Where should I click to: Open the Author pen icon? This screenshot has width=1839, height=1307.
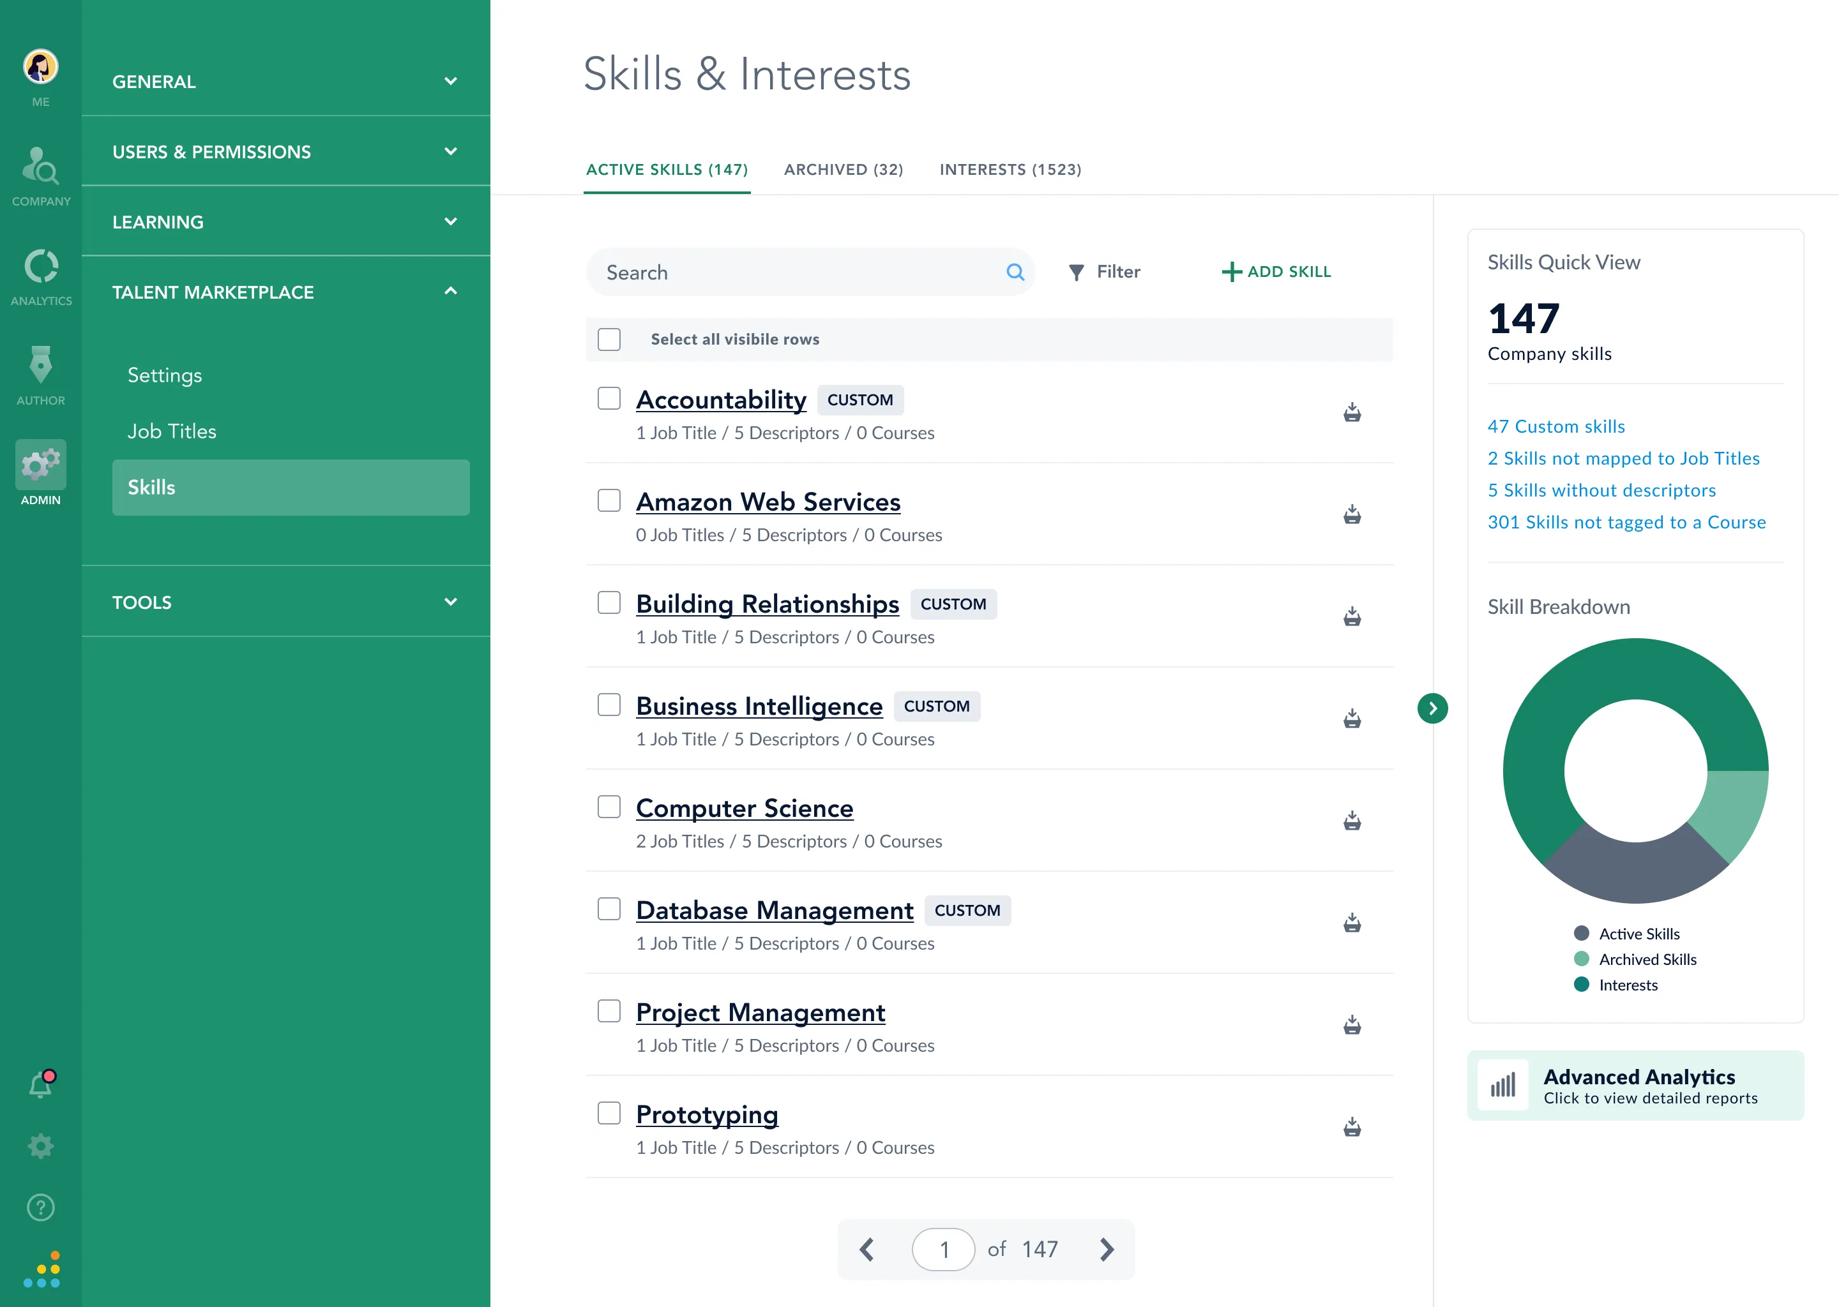pyautogui.click(x=40, y=364)
